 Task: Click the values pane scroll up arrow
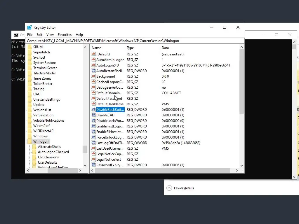tap(241, 47)
